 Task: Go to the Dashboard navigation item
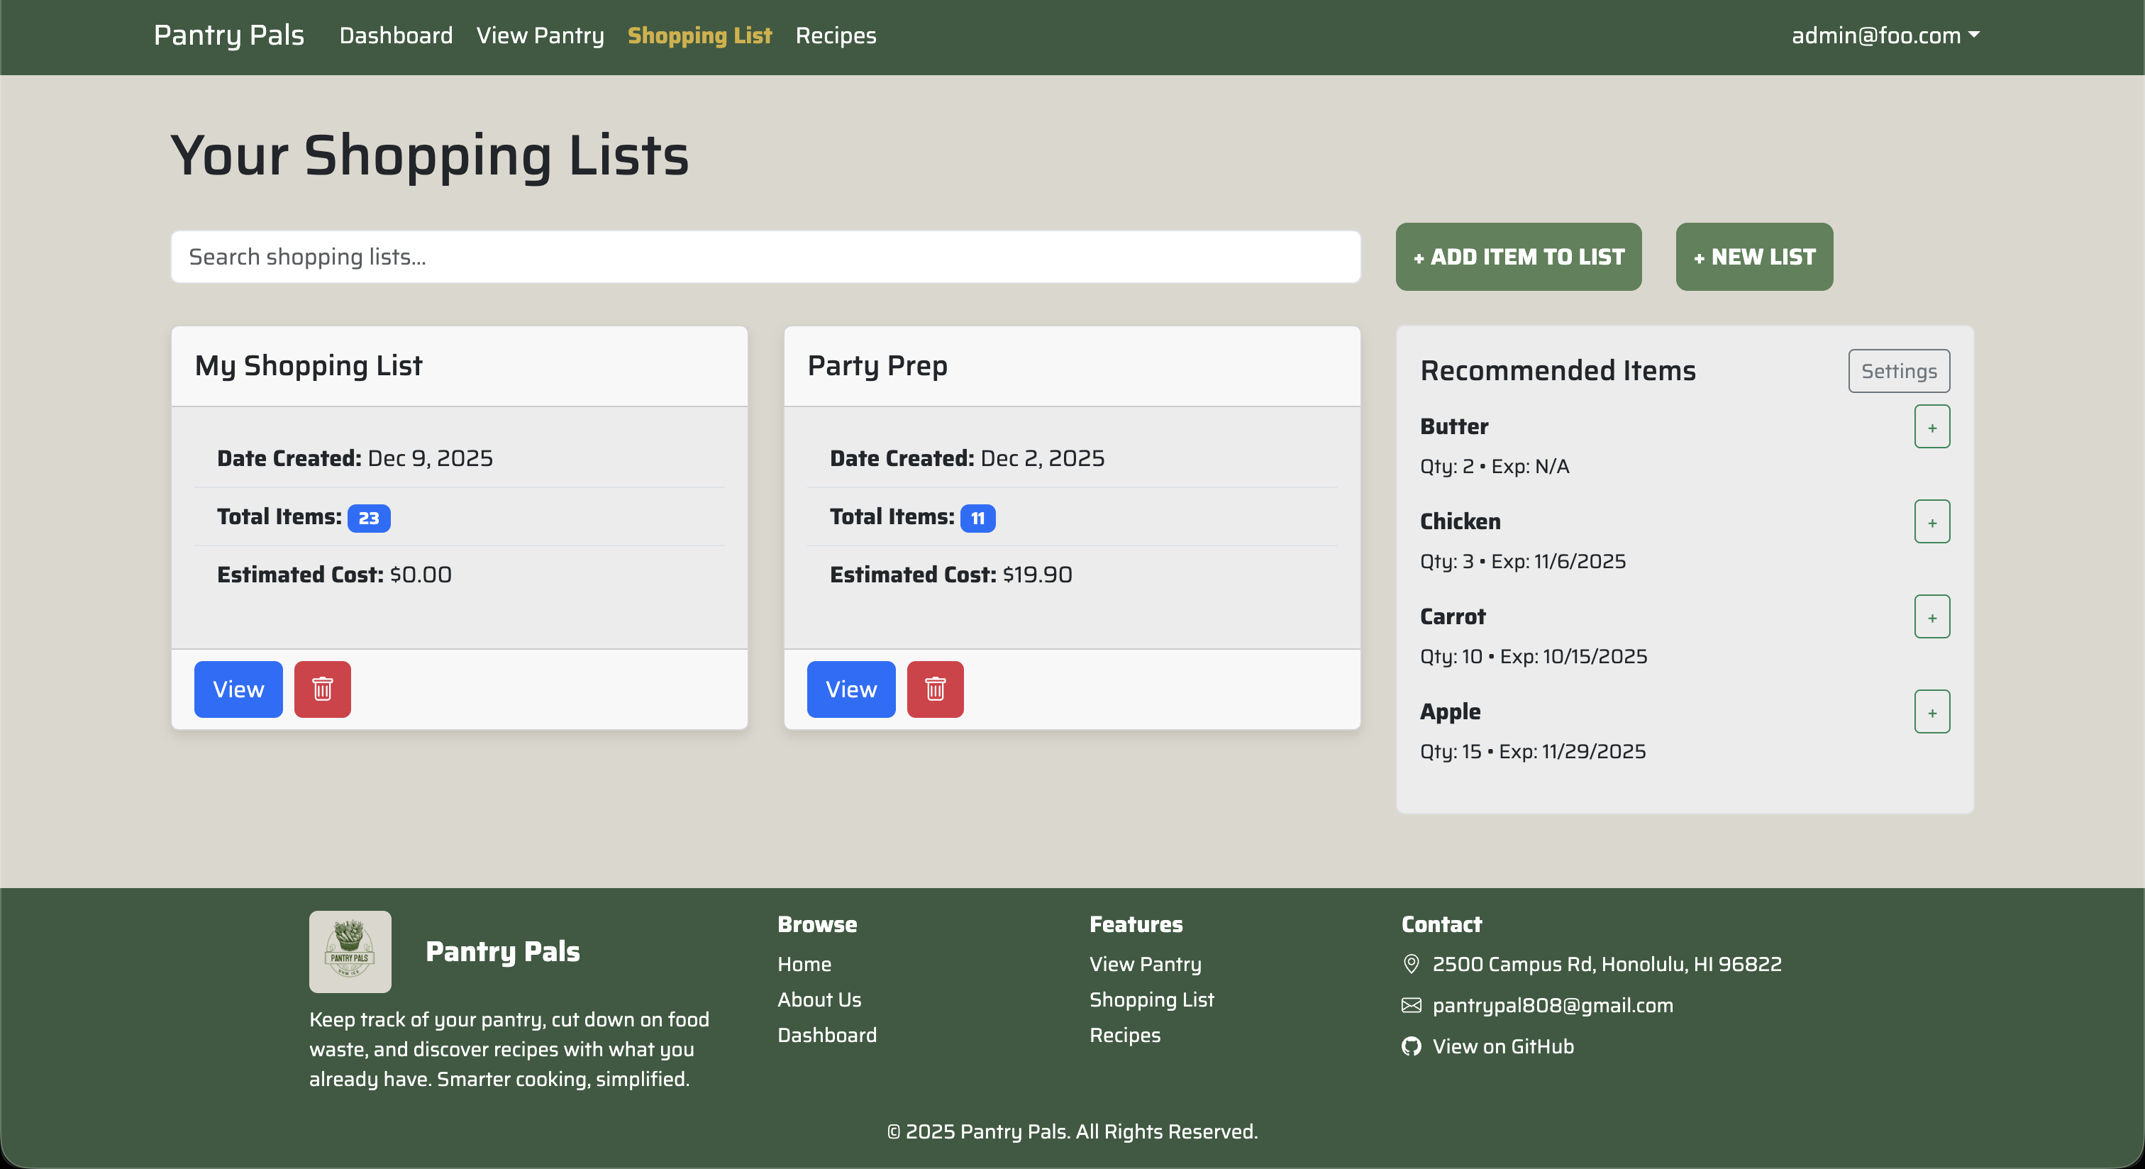tap(396, 35)
